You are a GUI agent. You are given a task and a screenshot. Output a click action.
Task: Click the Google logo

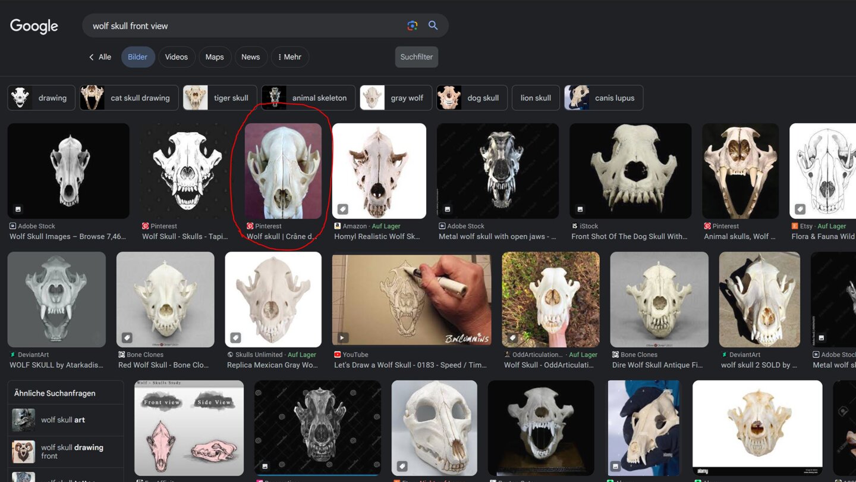34,26
